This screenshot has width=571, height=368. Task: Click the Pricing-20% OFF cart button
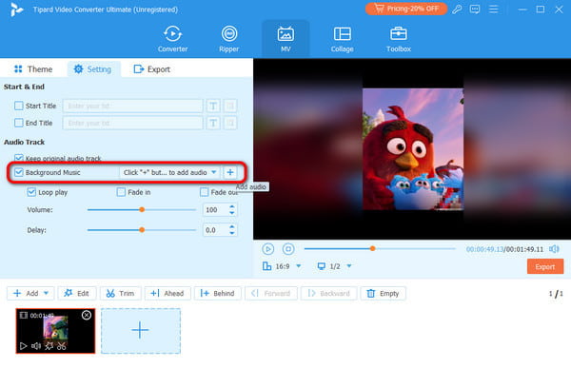406,9
